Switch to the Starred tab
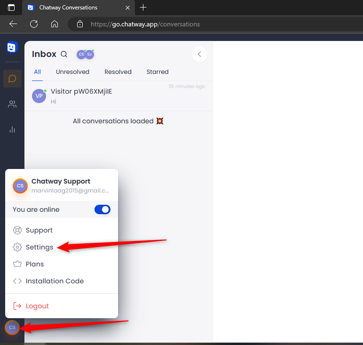363x345 pixels. 158,72
